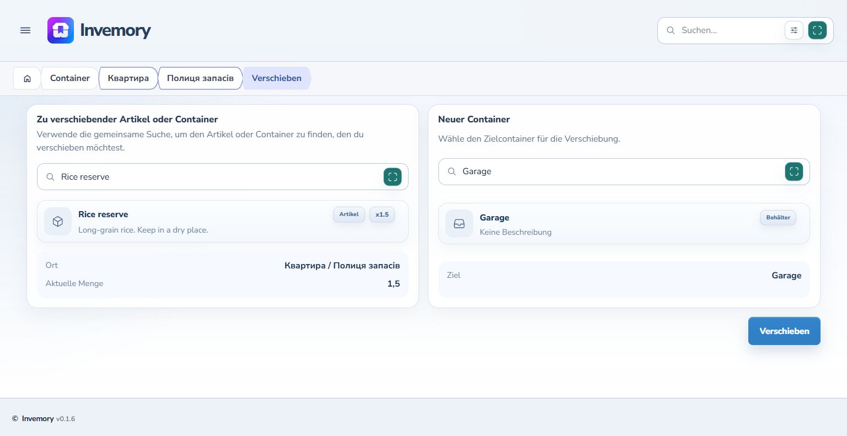Click the Rice reserve cube icon

(58, 221)
